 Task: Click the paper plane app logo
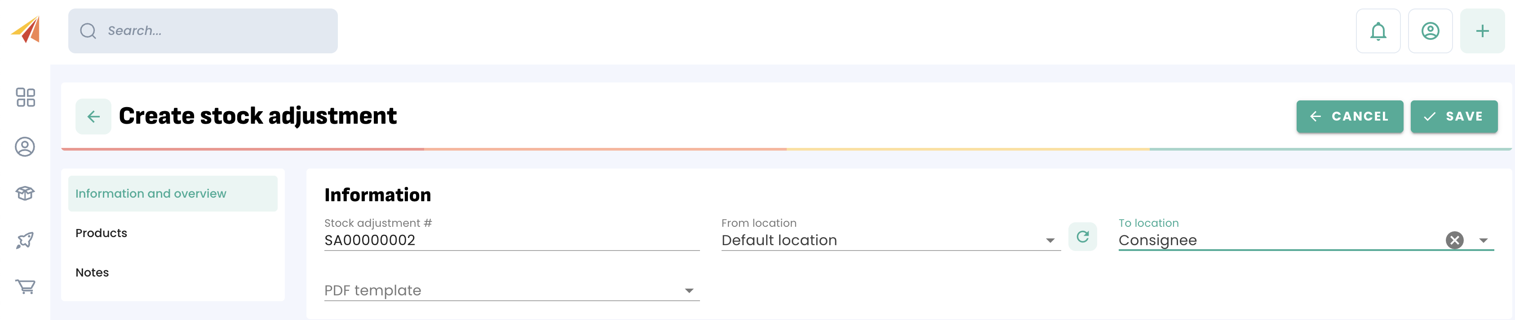coord(26,30)
